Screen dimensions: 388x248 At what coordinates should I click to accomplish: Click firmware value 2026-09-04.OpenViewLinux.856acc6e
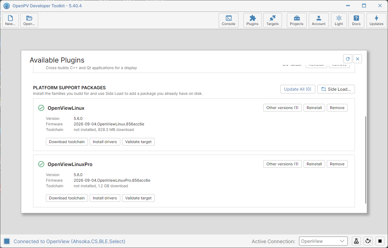109,124
